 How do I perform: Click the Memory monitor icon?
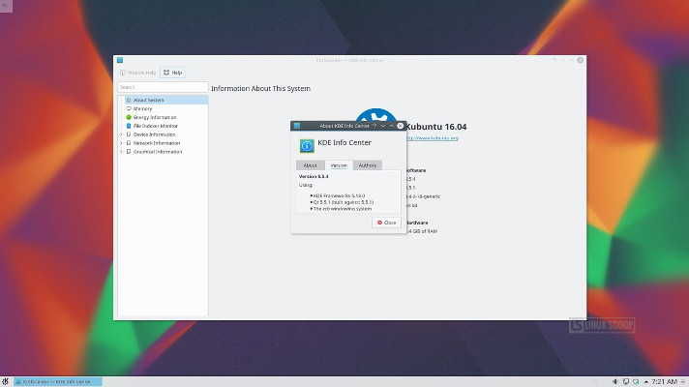coord(129,108)
